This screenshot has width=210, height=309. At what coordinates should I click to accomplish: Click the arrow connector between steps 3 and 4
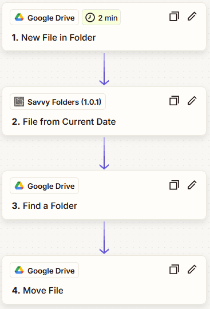(104, 237)
